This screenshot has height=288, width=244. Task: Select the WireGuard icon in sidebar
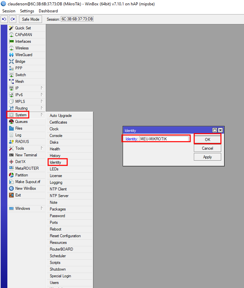coord(11,55)
